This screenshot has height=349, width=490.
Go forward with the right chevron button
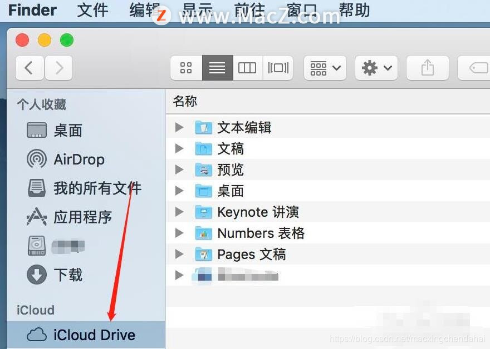(x=59, y=68)
